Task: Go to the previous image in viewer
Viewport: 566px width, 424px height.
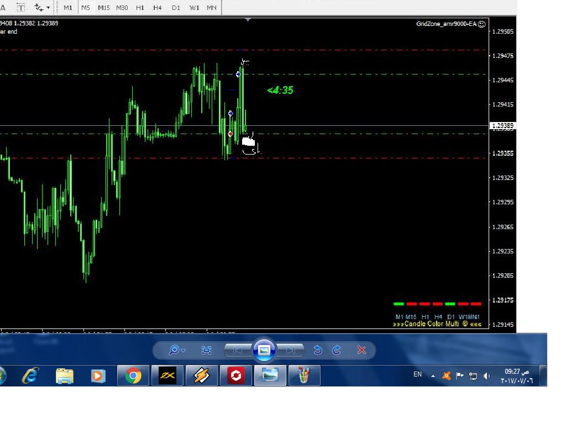Action: [238, 350]
